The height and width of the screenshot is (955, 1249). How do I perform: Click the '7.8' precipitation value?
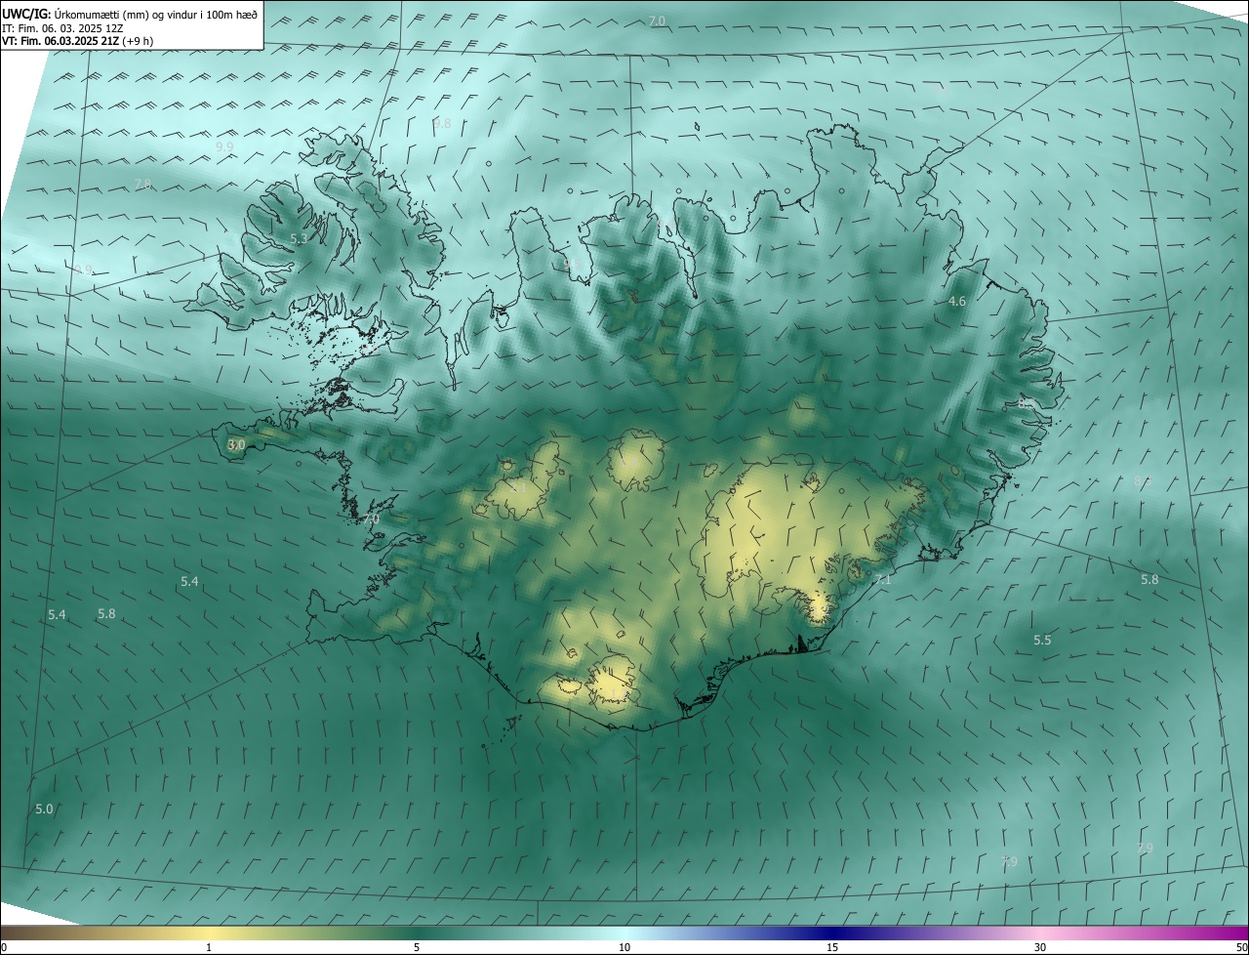tap(142, 185)
